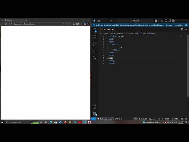The width and height of the screenshot is (189, 142).
Task: Open the Windows Start menu
Action: click(x=2, y=122)
